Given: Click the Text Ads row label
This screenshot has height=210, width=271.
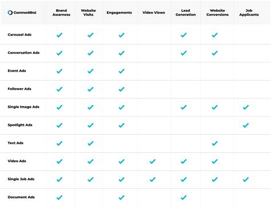Looking at the screenshot, I should point(15,143).
